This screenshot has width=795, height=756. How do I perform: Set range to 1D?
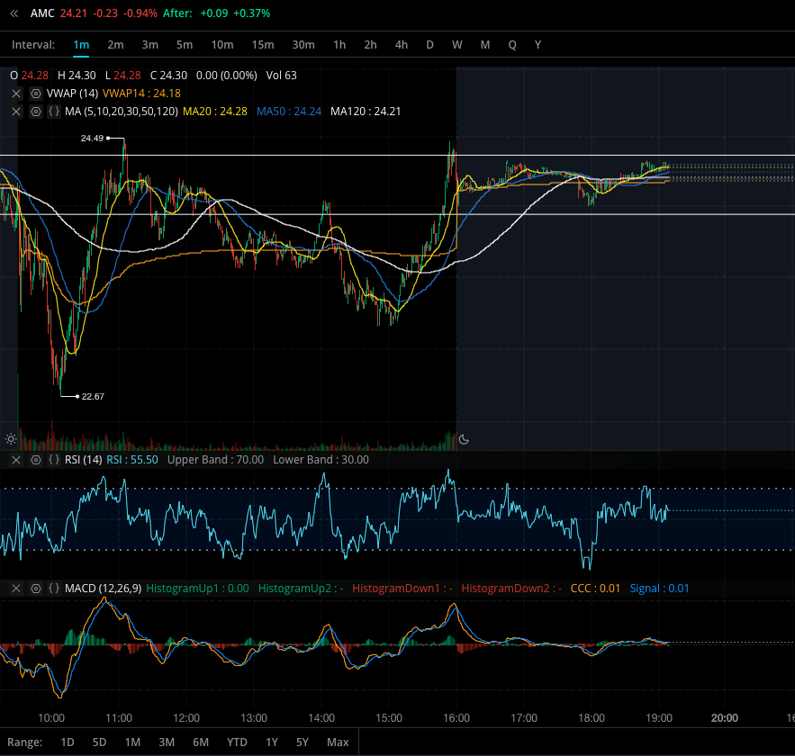[68, 742]
